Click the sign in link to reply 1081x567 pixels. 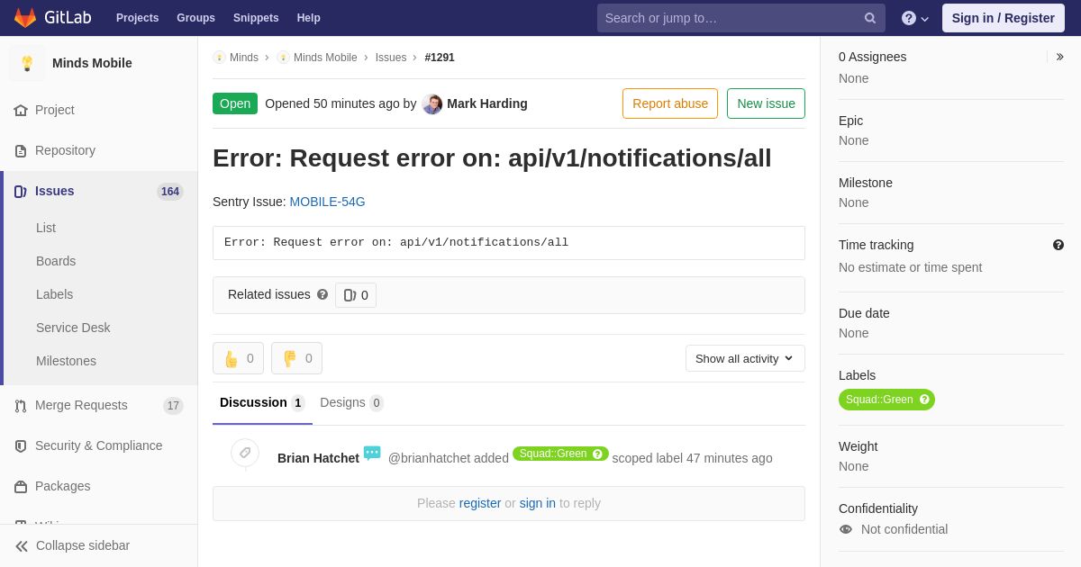coord(538,503)
